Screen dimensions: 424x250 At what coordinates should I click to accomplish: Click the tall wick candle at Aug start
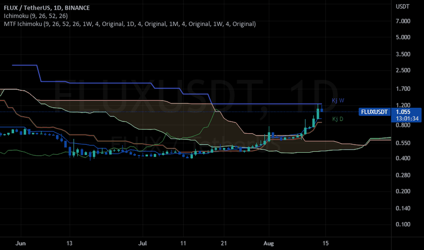click(x=269, y=135)
